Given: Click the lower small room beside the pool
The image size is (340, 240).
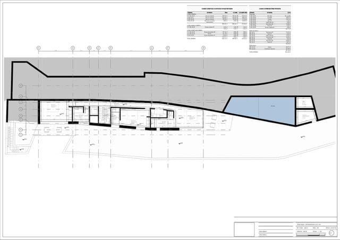Looking at the screenshot, I should pyautogui.click(x=304, y=117).
